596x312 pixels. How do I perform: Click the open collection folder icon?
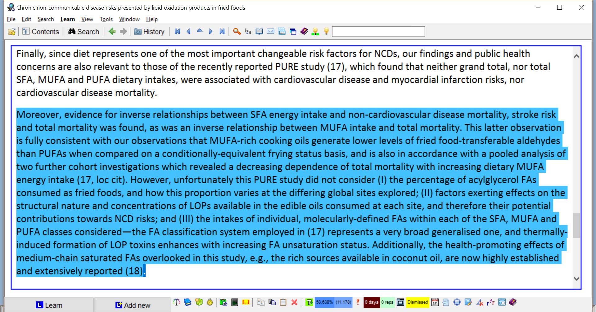pyautogui.click(x=12, y=32)
